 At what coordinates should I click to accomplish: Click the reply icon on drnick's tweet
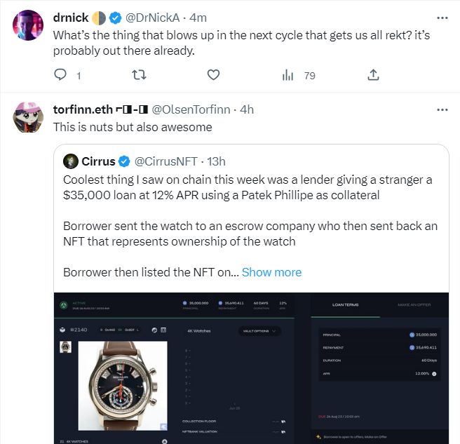click(61, 75)
